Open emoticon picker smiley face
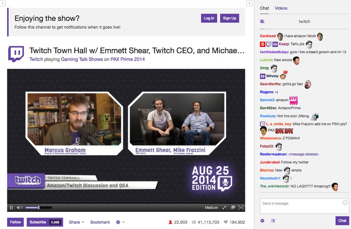This screenshot has width=351, height=229. click(x=345, y=202)
